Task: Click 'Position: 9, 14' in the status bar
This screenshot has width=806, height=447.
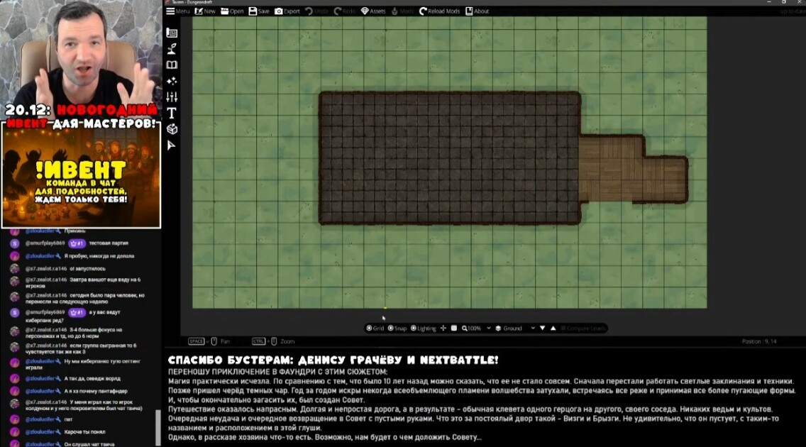Action: 758,342
